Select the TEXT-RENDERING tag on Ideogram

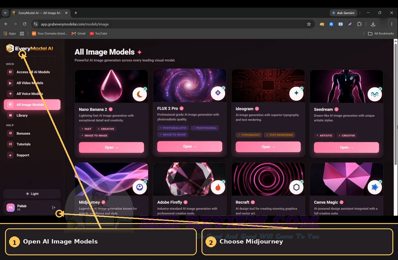pos(279,135)
